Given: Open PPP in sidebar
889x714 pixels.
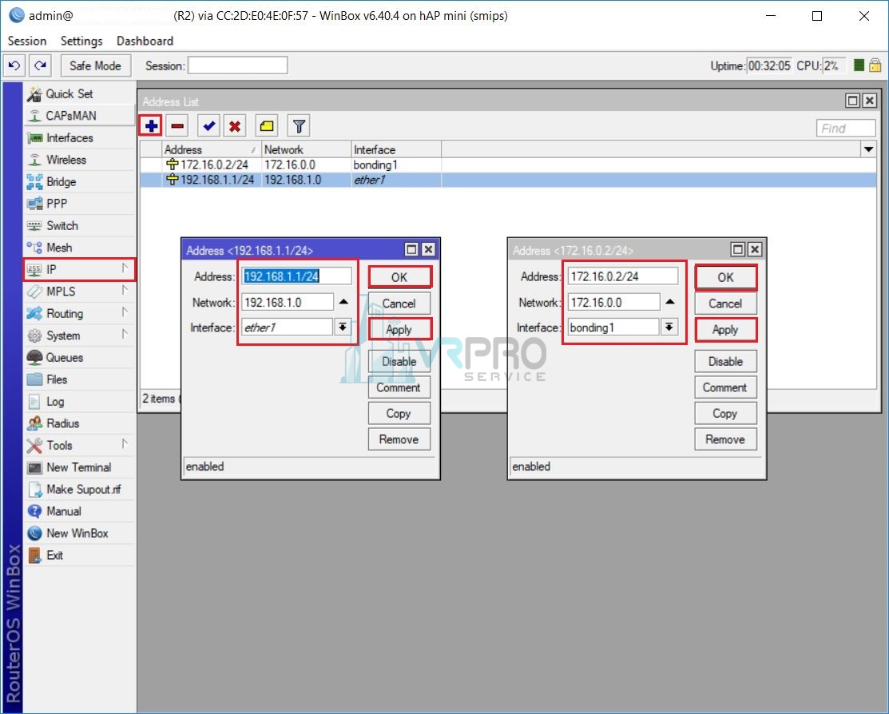Looking at the screenshot, I should [79, 204].
